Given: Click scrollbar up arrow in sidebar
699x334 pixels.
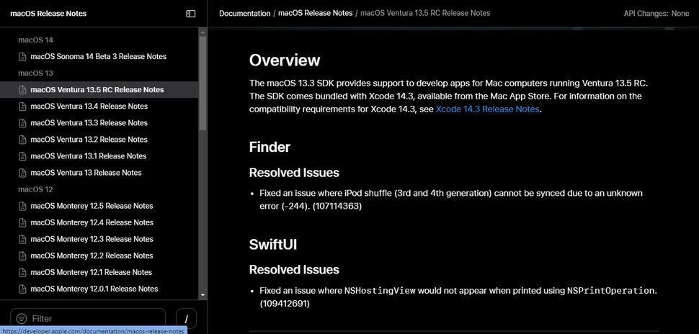Looking at the screenshot, I should click(203, 32).
